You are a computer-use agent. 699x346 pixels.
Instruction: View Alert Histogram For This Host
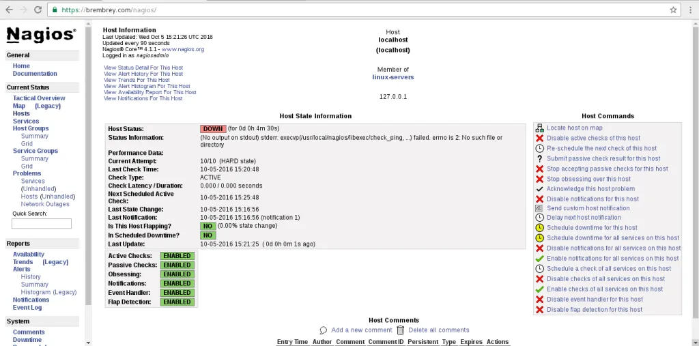click(147, 87)
